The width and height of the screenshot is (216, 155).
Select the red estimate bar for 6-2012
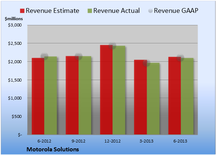coord(38,96)
